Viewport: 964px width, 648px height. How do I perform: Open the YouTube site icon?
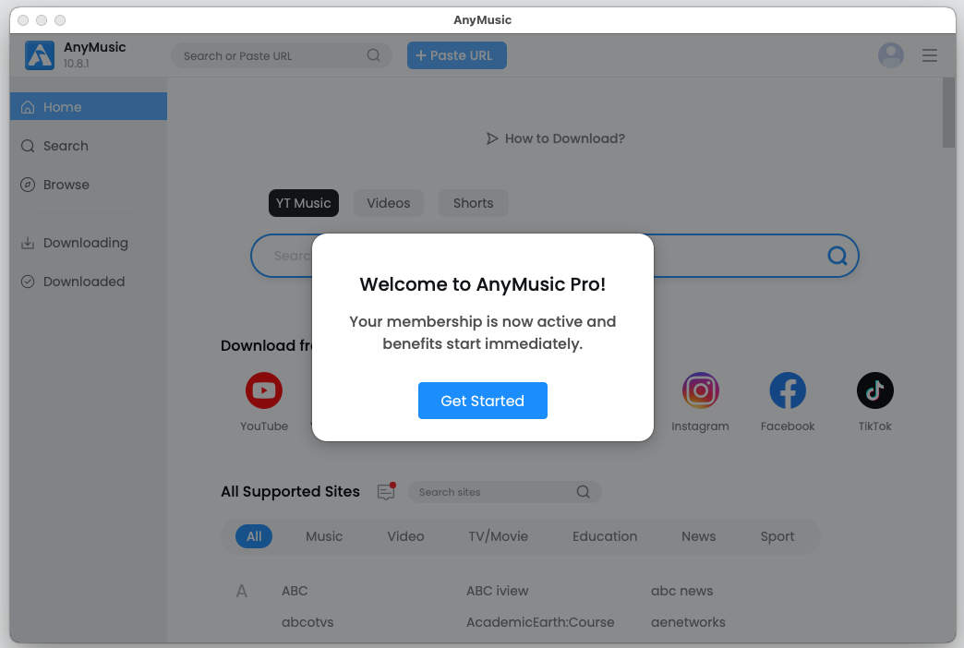(x=264, y=390)
